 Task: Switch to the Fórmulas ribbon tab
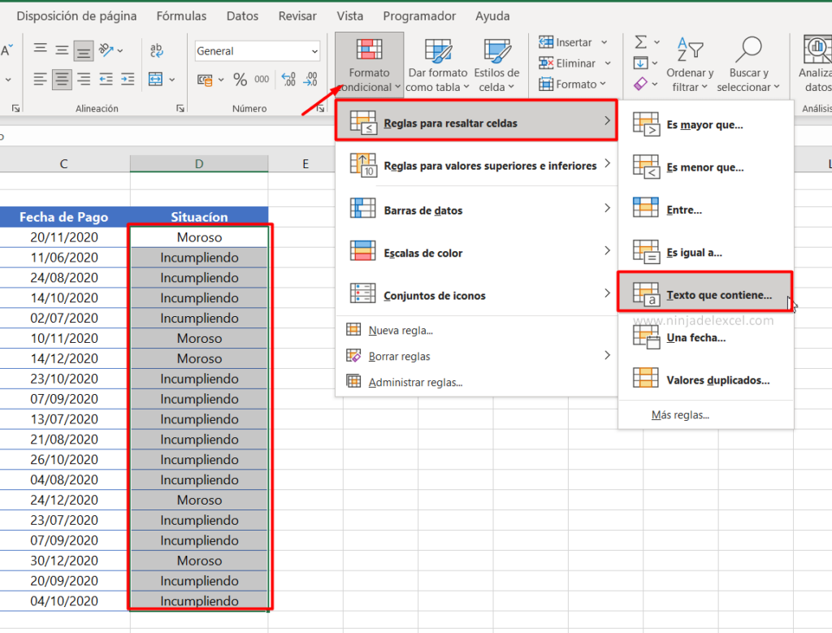point(180,15)
